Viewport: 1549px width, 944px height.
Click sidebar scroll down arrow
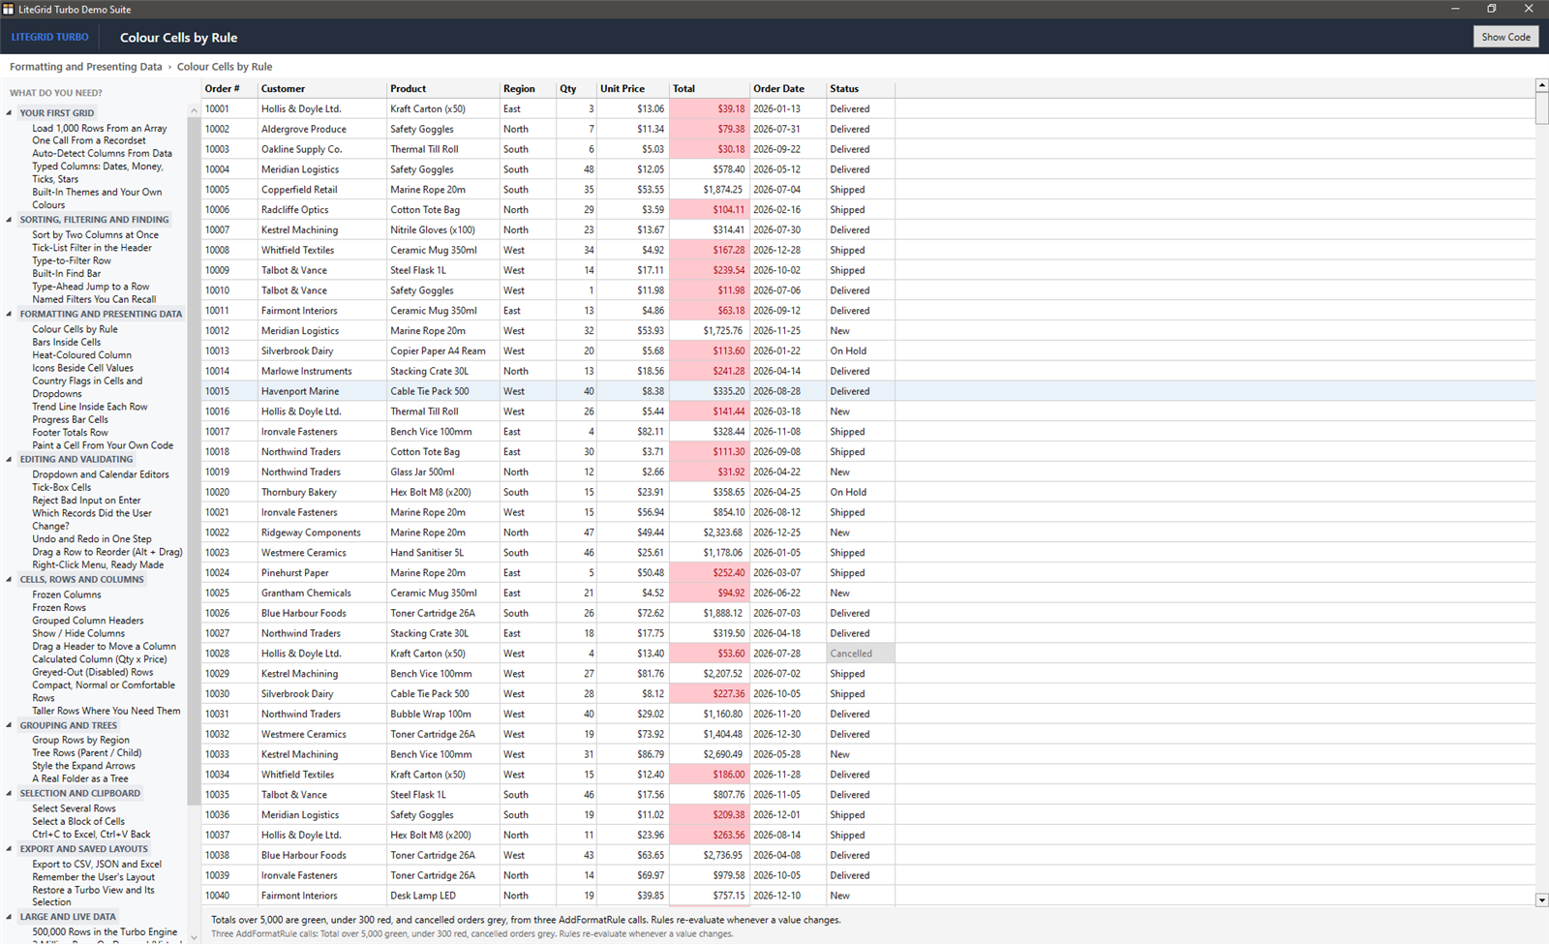tap(194, 936)
